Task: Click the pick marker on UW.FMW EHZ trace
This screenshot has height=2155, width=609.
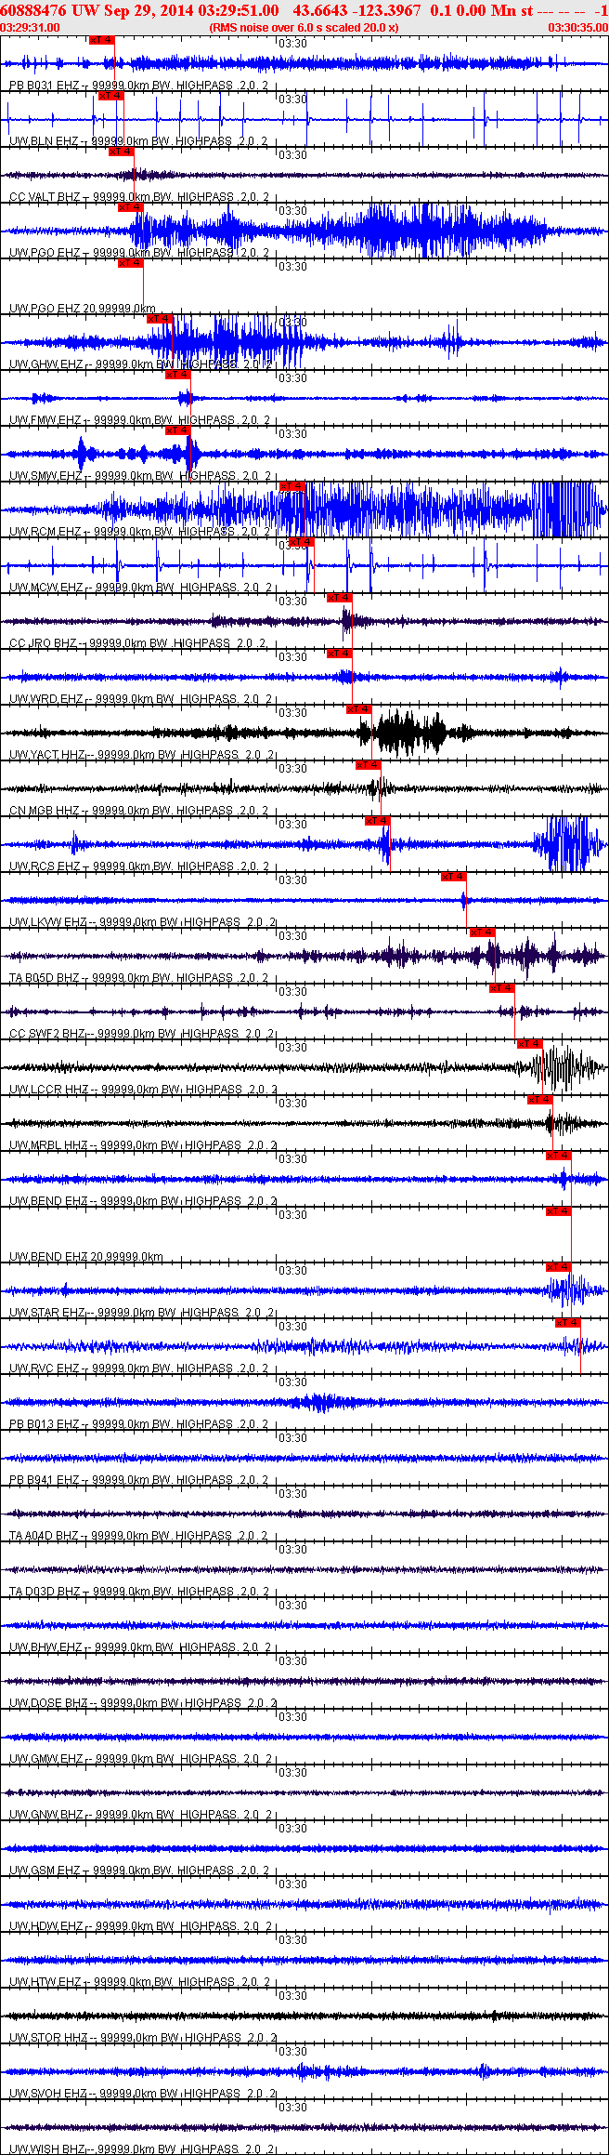Action: tap(178, 375)
